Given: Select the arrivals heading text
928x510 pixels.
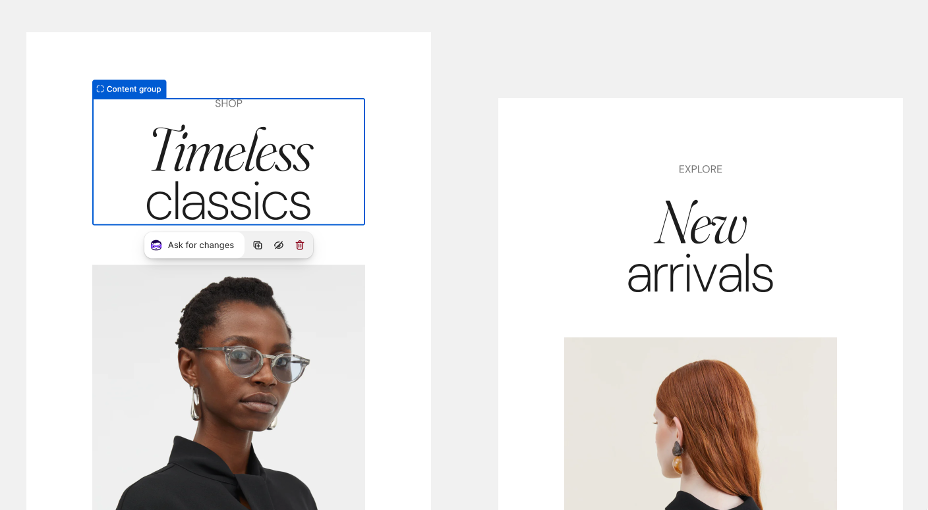Looking at the screenshot, I should pos(700,274).
